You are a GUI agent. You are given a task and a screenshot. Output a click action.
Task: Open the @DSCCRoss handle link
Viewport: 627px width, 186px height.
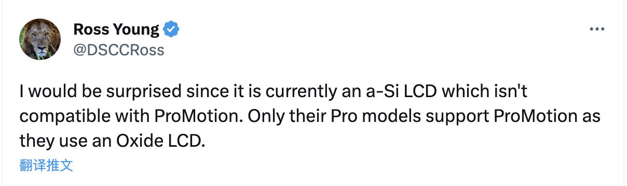pyautogui.click(x=119, y=50)
